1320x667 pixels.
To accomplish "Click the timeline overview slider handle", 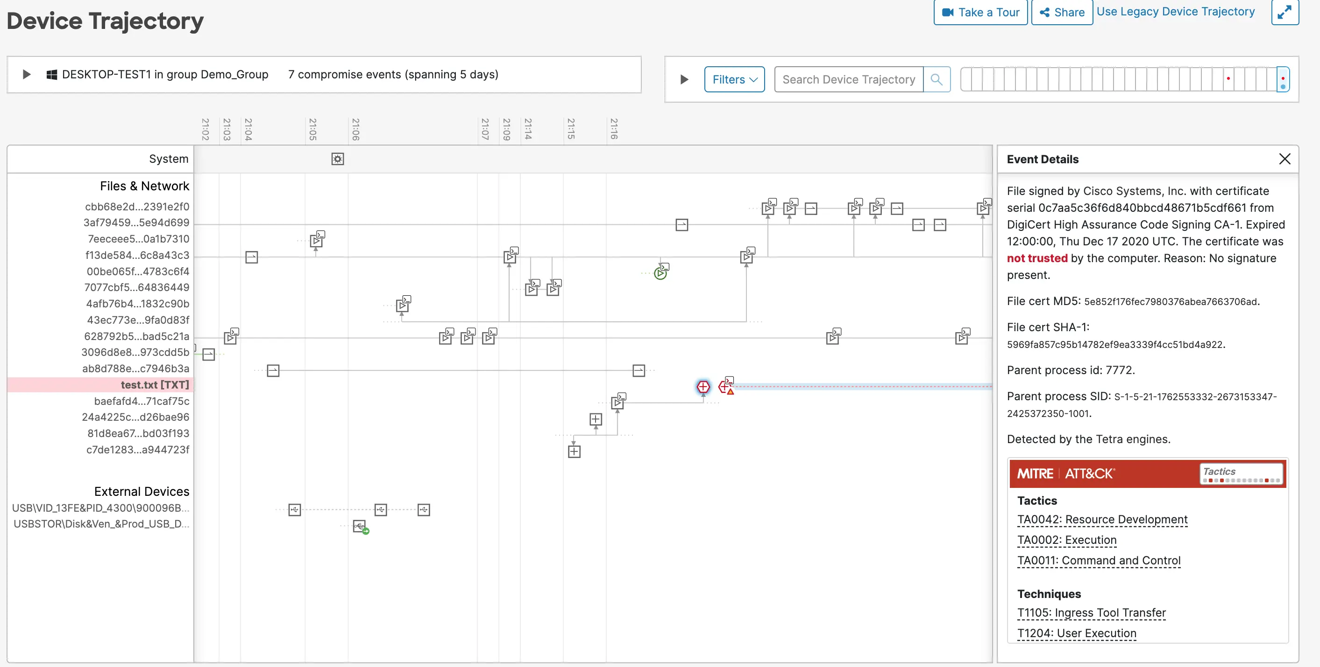I will tap(1282, 79).
